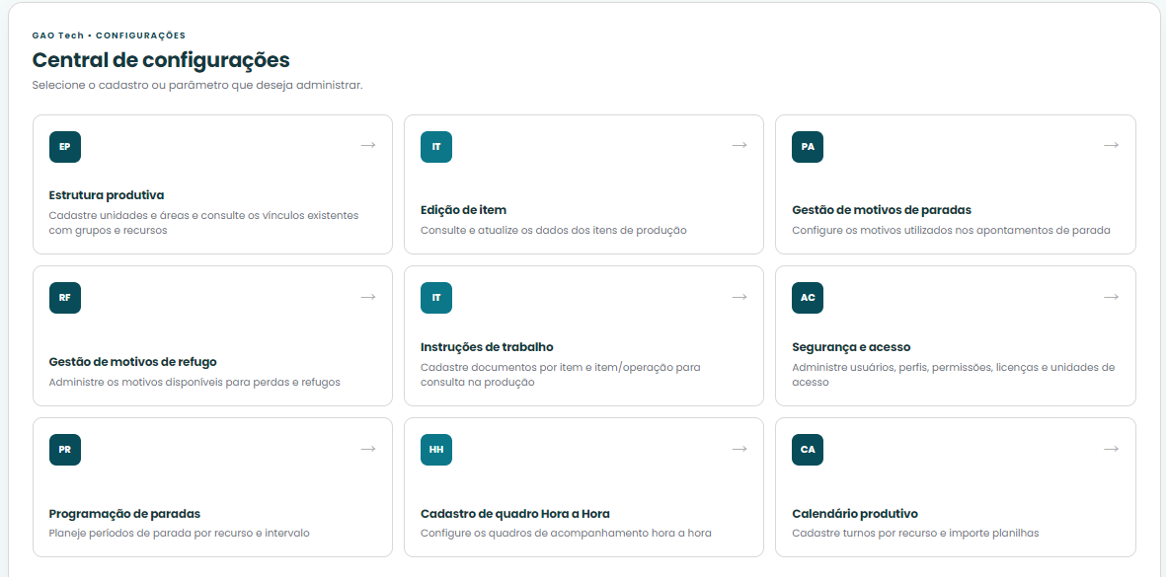Open the Estrutura produtiva title link
The width and height of the screenshot is (1166, 577).
click(107, 195)
